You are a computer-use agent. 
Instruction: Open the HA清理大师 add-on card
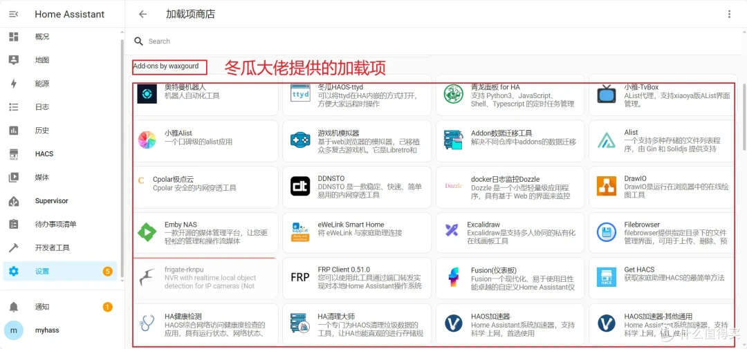coord(357,323)
